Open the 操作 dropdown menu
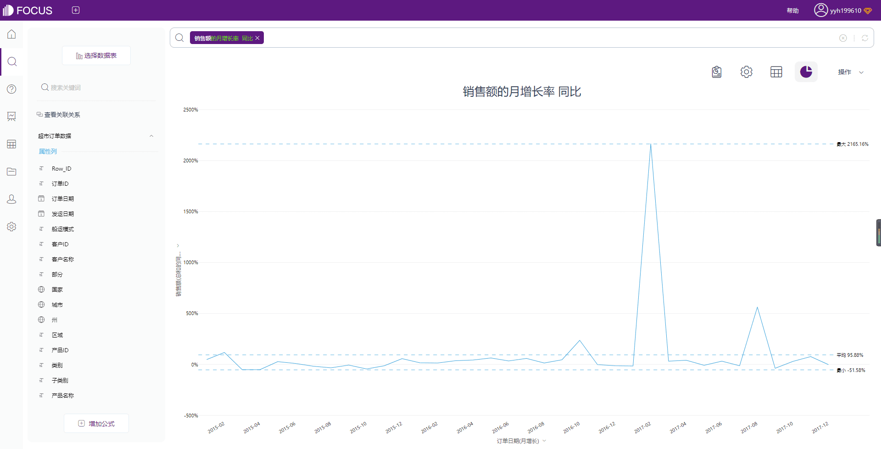Viewport: 881px width, 449px height. (x=851, y=72)
